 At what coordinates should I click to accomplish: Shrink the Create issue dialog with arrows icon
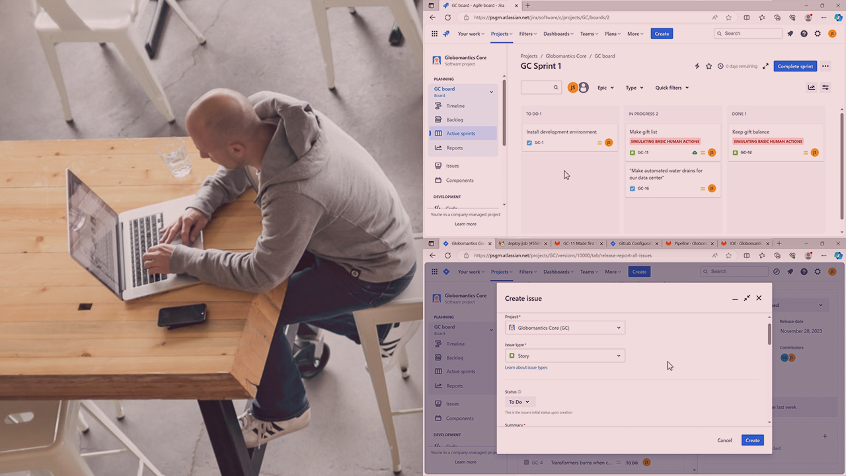point(747,298)
